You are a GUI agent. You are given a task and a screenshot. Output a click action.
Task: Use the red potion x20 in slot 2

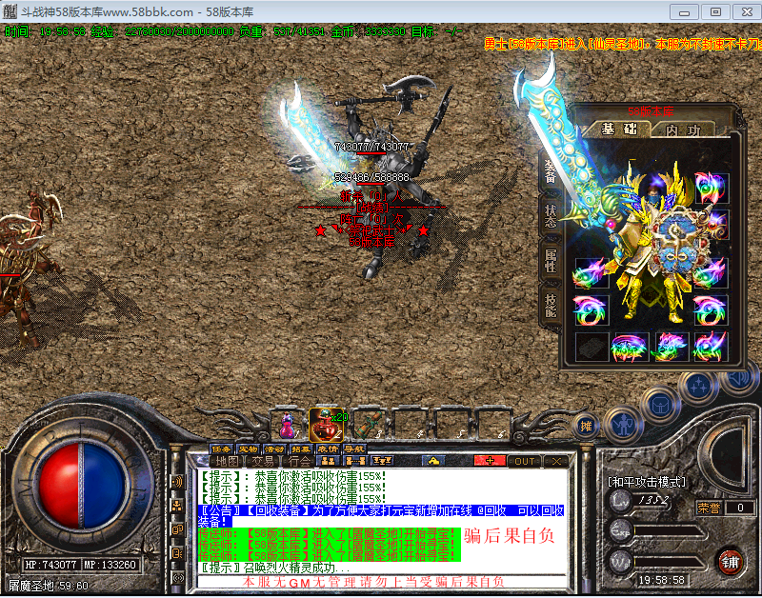tap(326, 424)
